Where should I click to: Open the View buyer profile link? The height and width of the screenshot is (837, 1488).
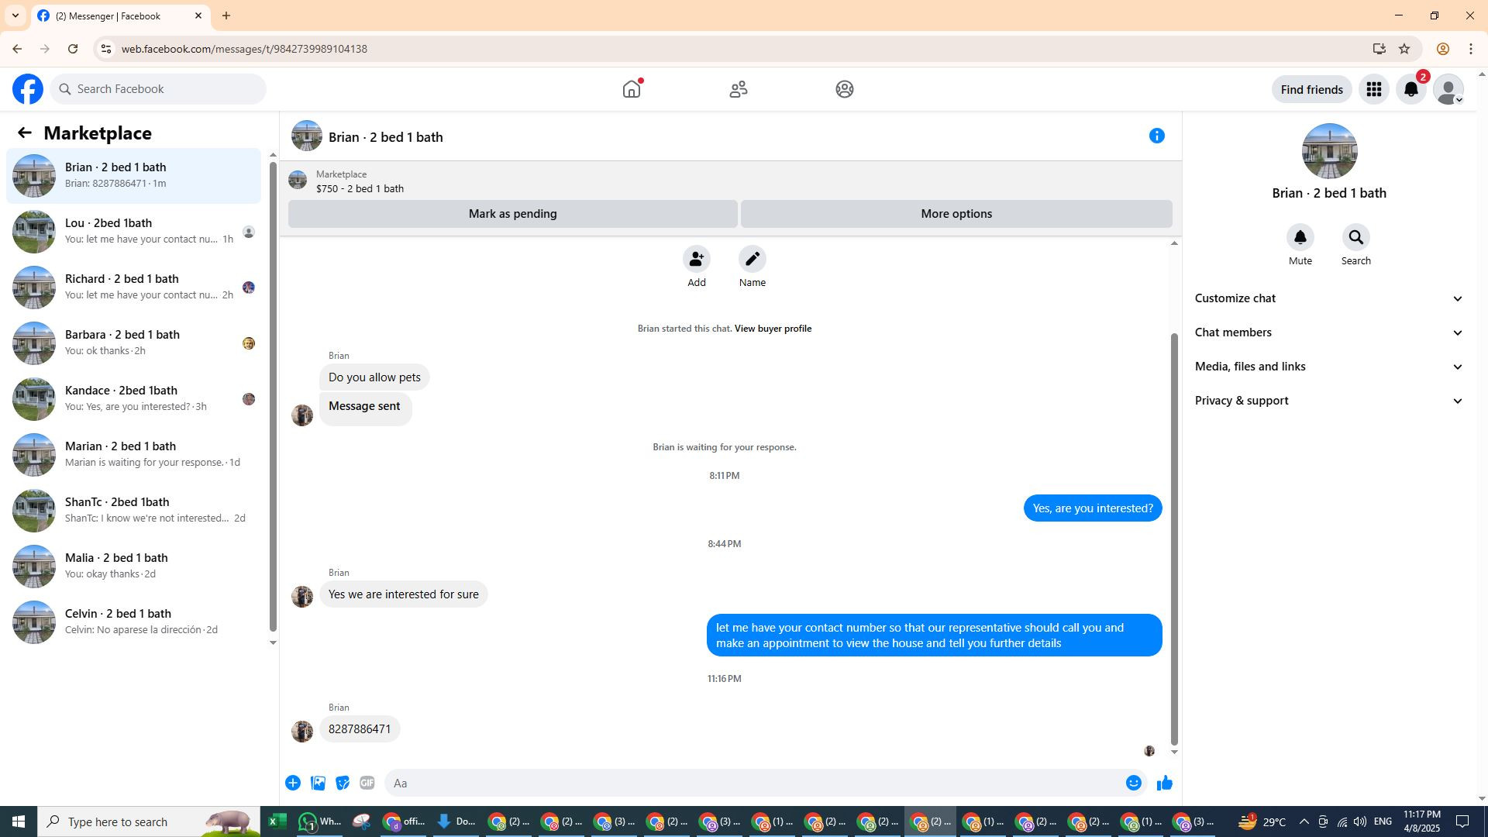tap(773, 329)
